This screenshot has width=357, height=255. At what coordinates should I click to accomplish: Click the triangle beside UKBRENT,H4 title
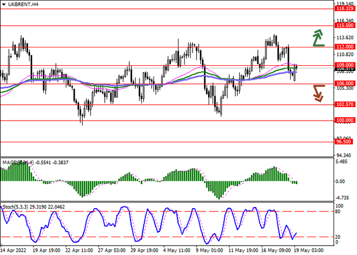click(x=4, y=4)
